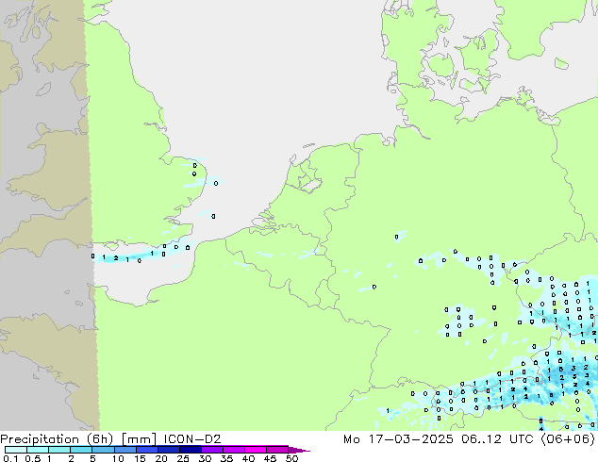Click the 'ICON-D2' model name label
The width and height of the screenshot is (598, 462).
pyautogui.click(x=192, y=438)
